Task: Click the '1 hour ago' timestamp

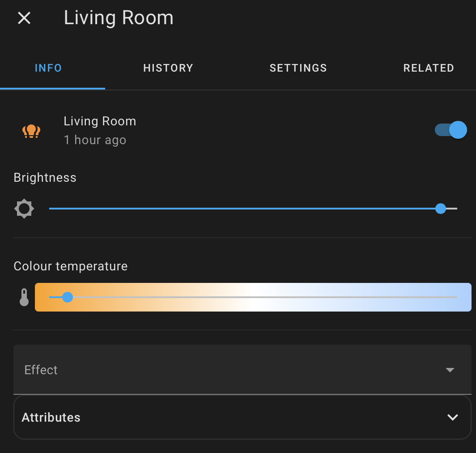Action: (95, 140)
